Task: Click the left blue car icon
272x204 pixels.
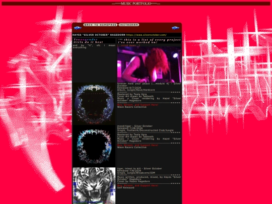Action: click(x=78, y=28)
